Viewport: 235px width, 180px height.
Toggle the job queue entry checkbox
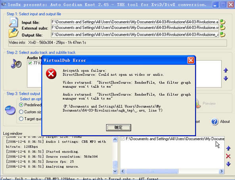[x=122, y=139]
